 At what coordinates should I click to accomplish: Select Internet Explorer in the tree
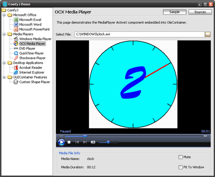click(x=32, y=72)
